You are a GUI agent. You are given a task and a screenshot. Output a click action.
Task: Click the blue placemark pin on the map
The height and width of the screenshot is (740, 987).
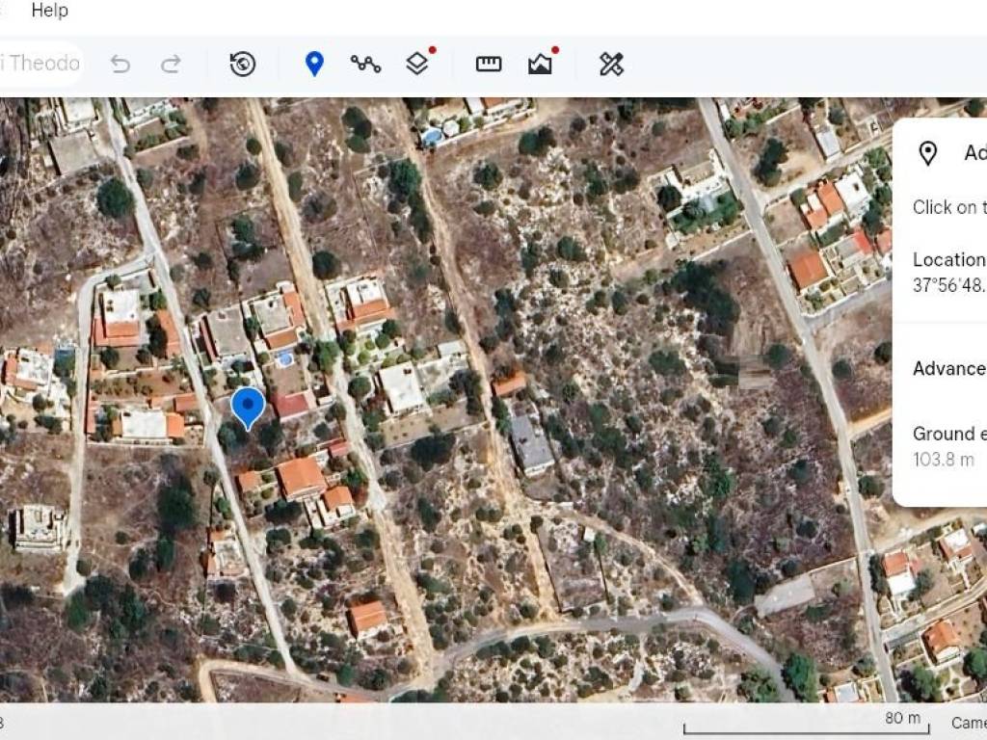pyautogui.click(x=249, y=407)
